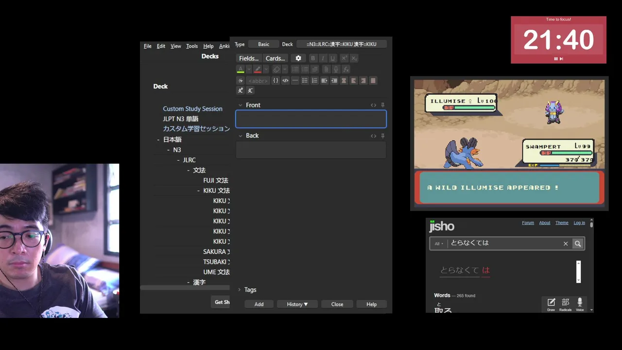Open the Tools menu in Anki
The width and height of the screenshot is (622, 350).
(x=192, y=46)
